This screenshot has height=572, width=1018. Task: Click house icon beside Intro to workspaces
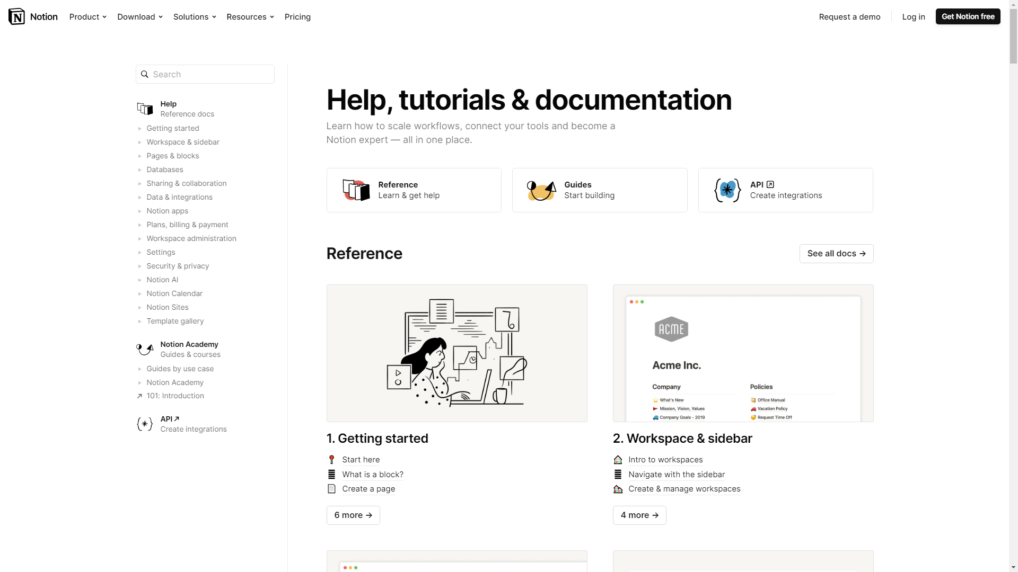coord(618,460)
